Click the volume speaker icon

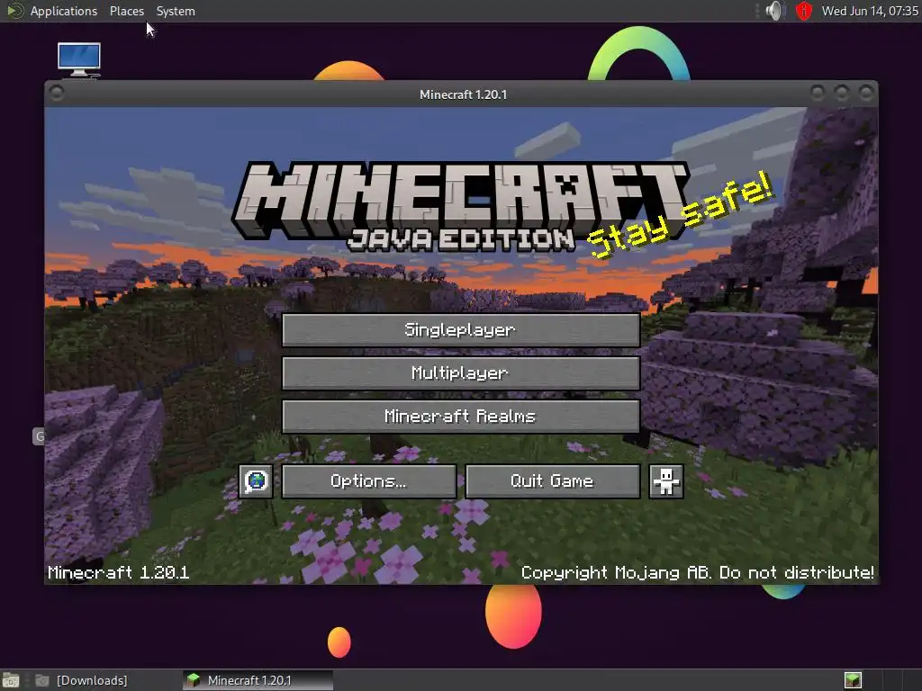(x=775, y=11)
